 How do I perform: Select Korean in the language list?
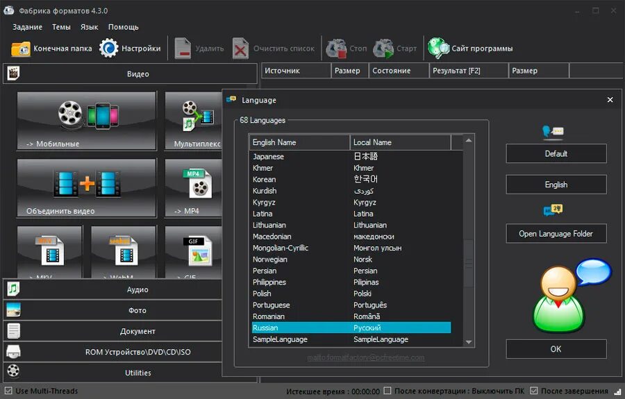(x=351, y=179)
